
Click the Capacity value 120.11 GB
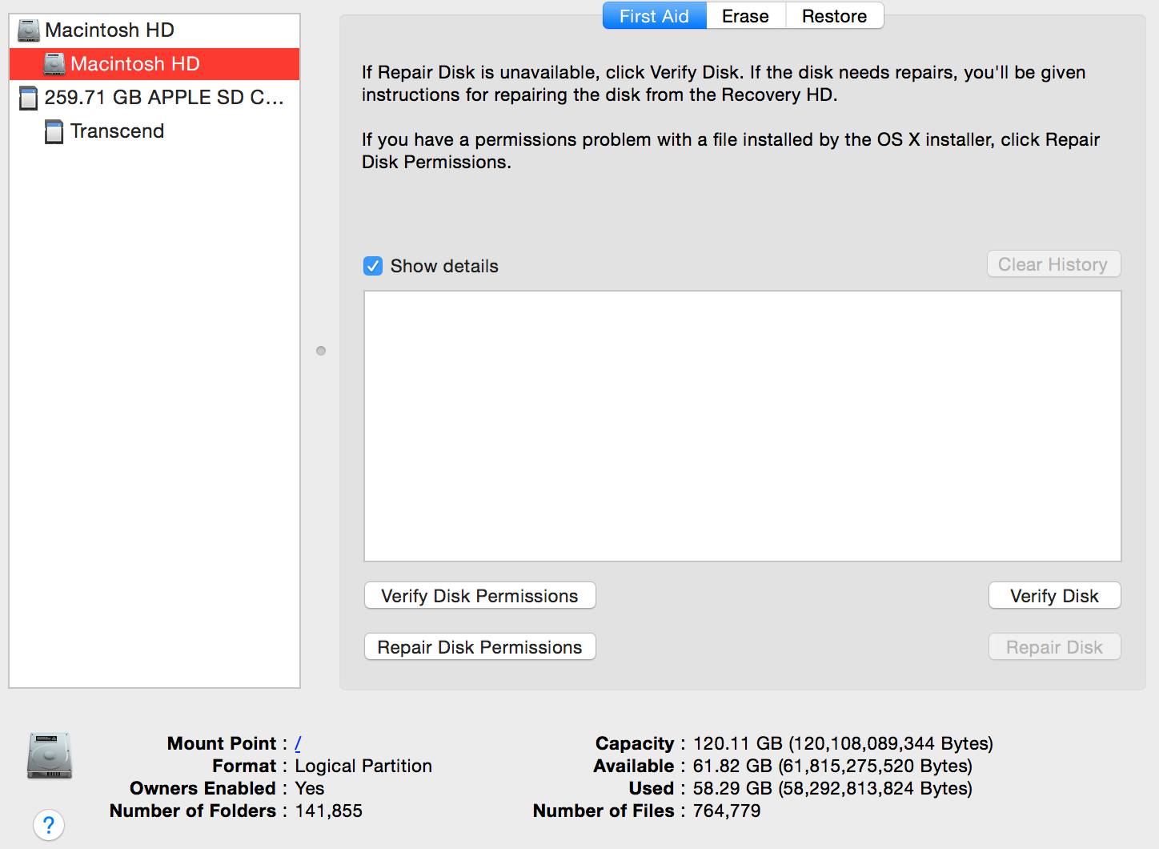(843, 743)
